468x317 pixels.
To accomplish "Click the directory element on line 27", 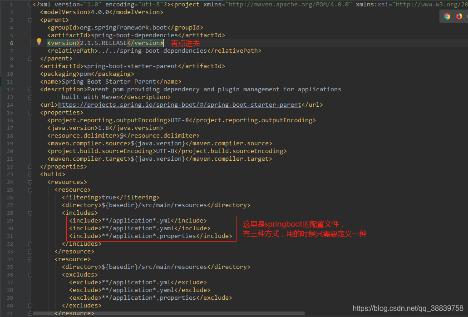I will coord(156,205).
